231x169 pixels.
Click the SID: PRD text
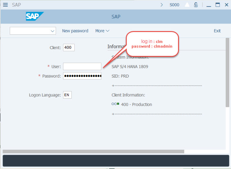tap(120, 76)
